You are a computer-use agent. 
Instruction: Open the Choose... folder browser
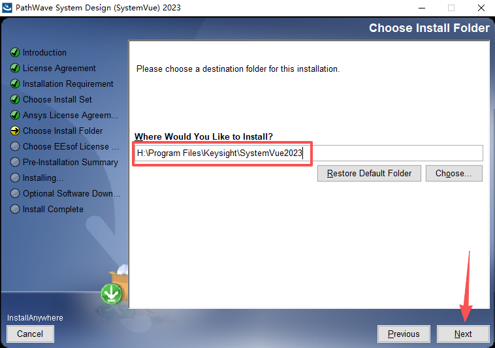[x=454, y=173]
